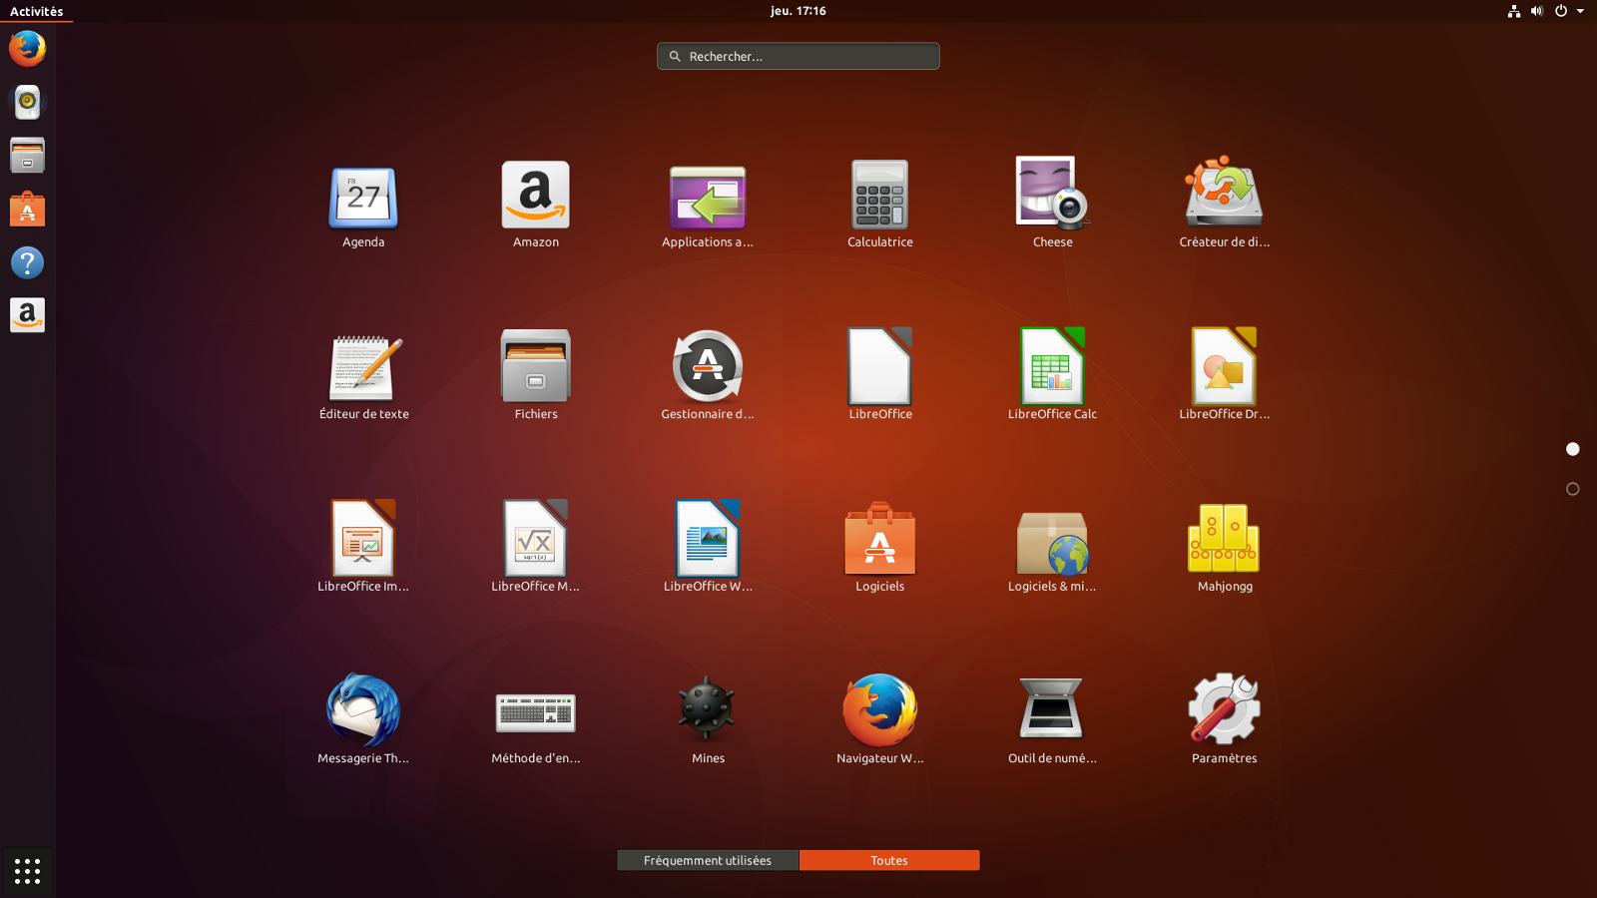Launch the LibreOffice start center
This screenshot has height=898, width=1597.
tap(880, 366)
